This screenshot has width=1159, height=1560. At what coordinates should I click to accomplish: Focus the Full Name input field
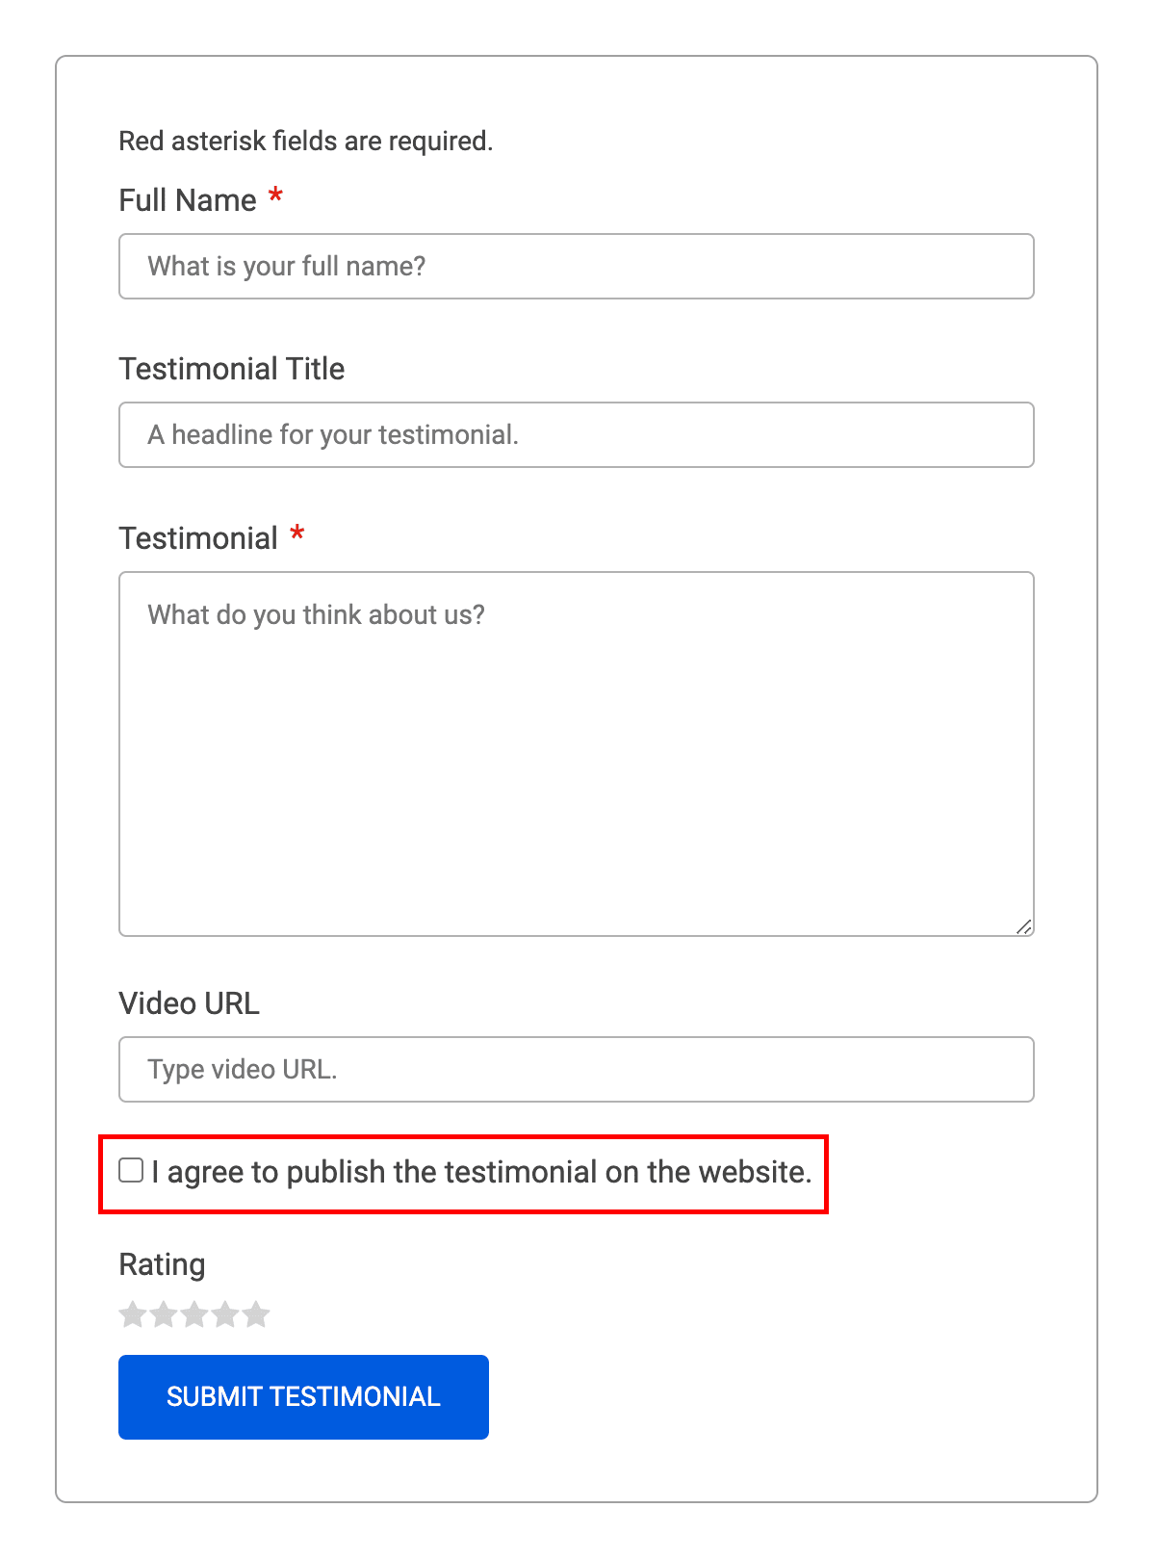coord(577,266)
